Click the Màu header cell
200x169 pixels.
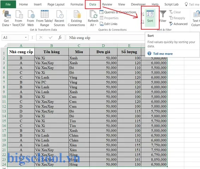[x=79, y=52]
